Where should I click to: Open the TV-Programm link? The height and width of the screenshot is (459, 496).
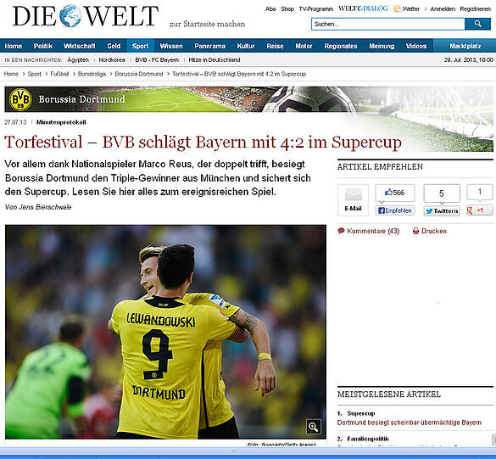coord(316,9)
